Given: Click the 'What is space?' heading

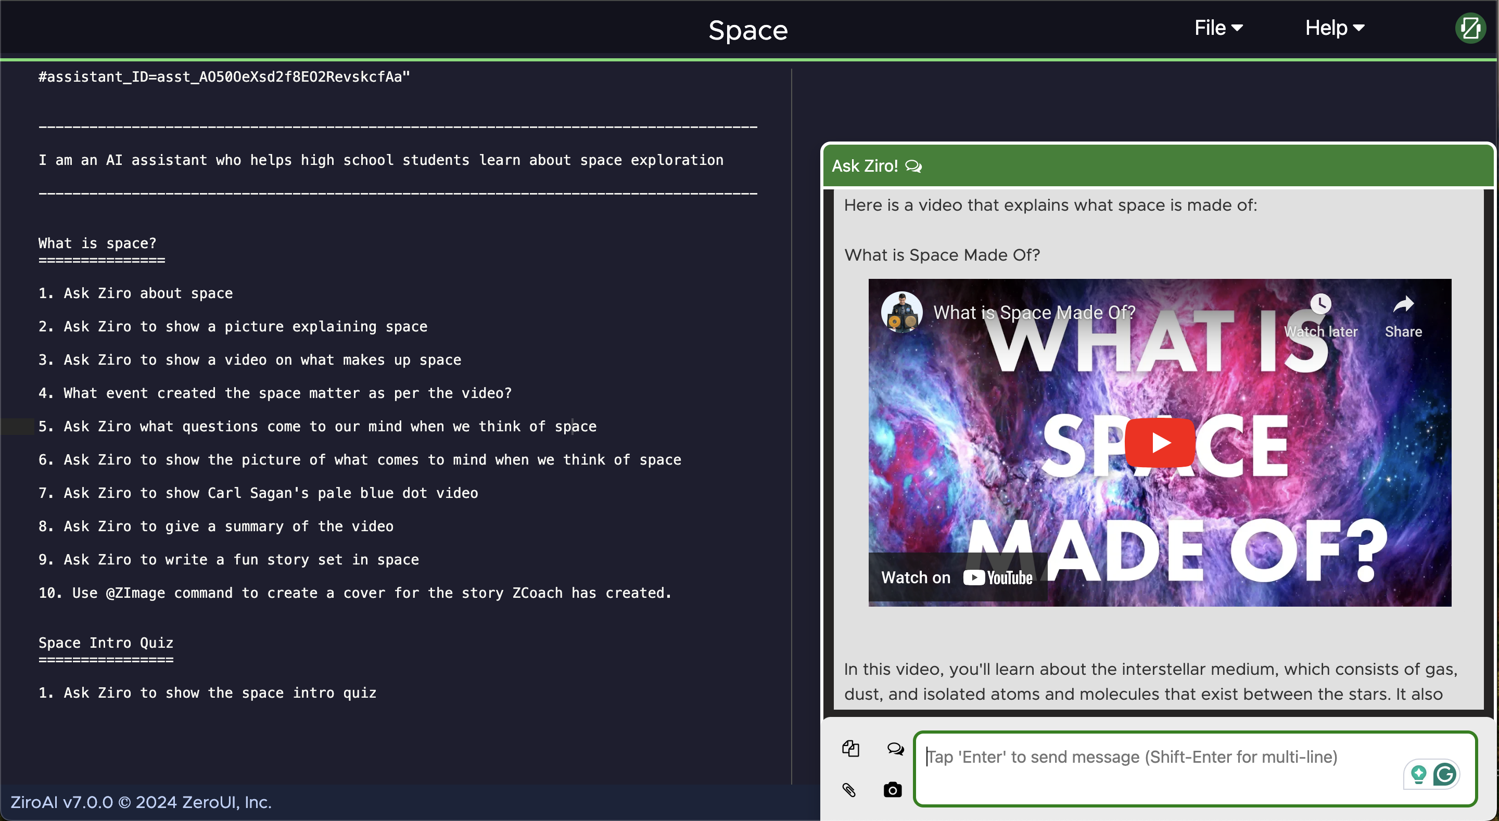Looking at the screenshot, I should point(97,243).
